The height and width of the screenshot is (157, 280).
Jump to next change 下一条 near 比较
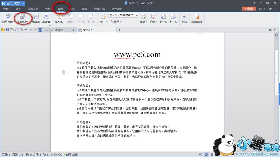click(173, 18)
